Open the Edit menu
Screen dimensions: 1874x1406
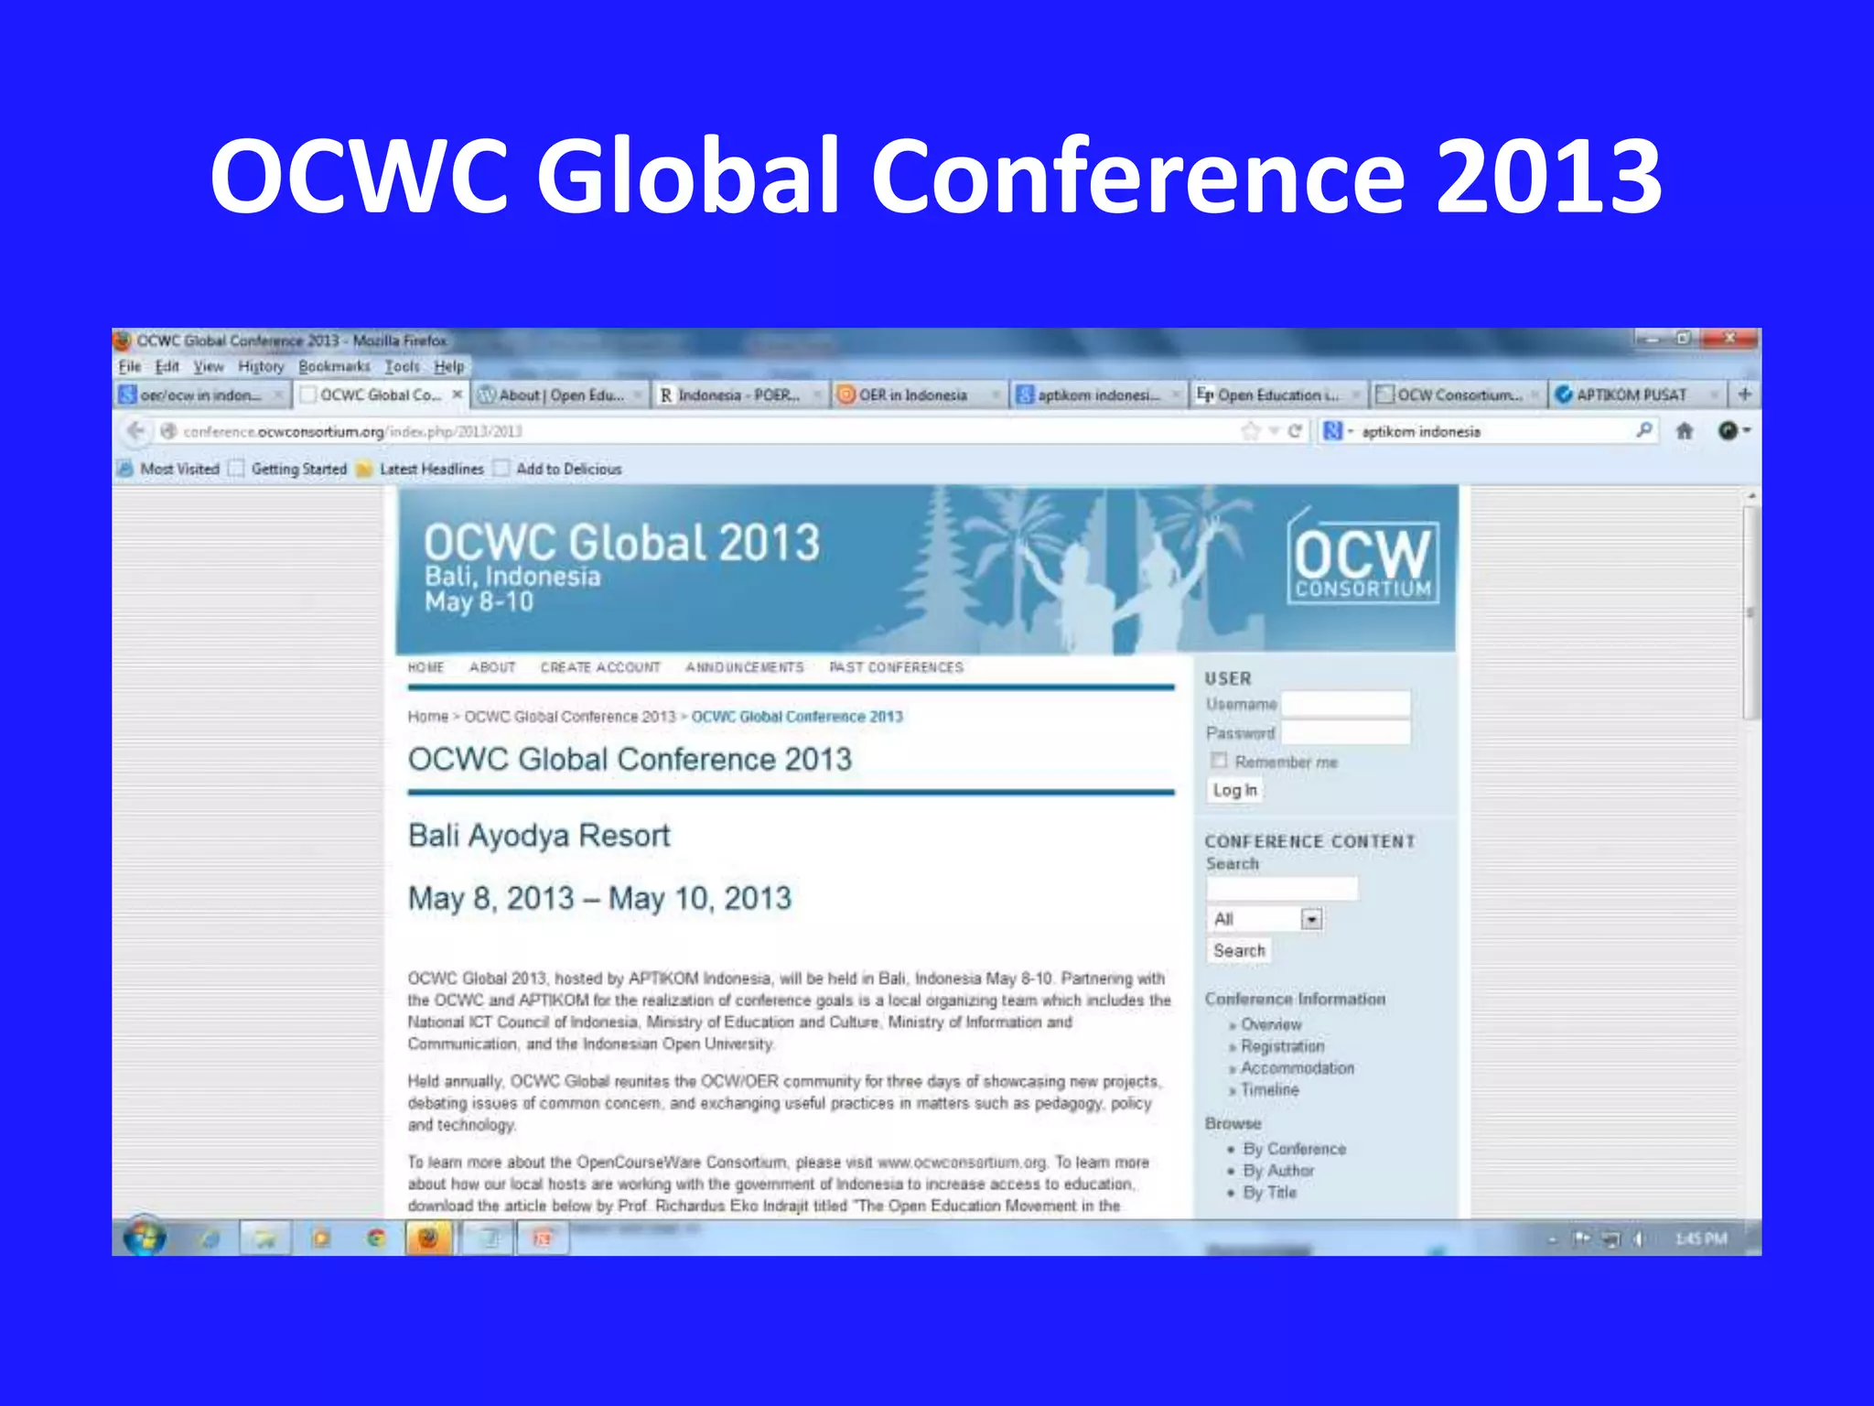pos(167,367)
